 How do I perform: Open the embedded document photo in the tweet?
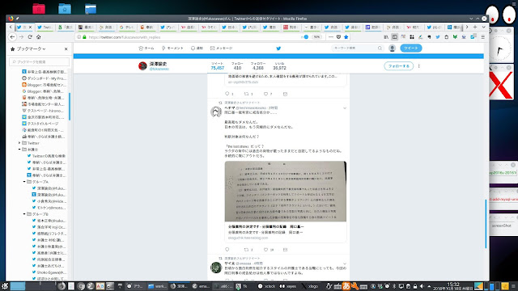[286, 192]
